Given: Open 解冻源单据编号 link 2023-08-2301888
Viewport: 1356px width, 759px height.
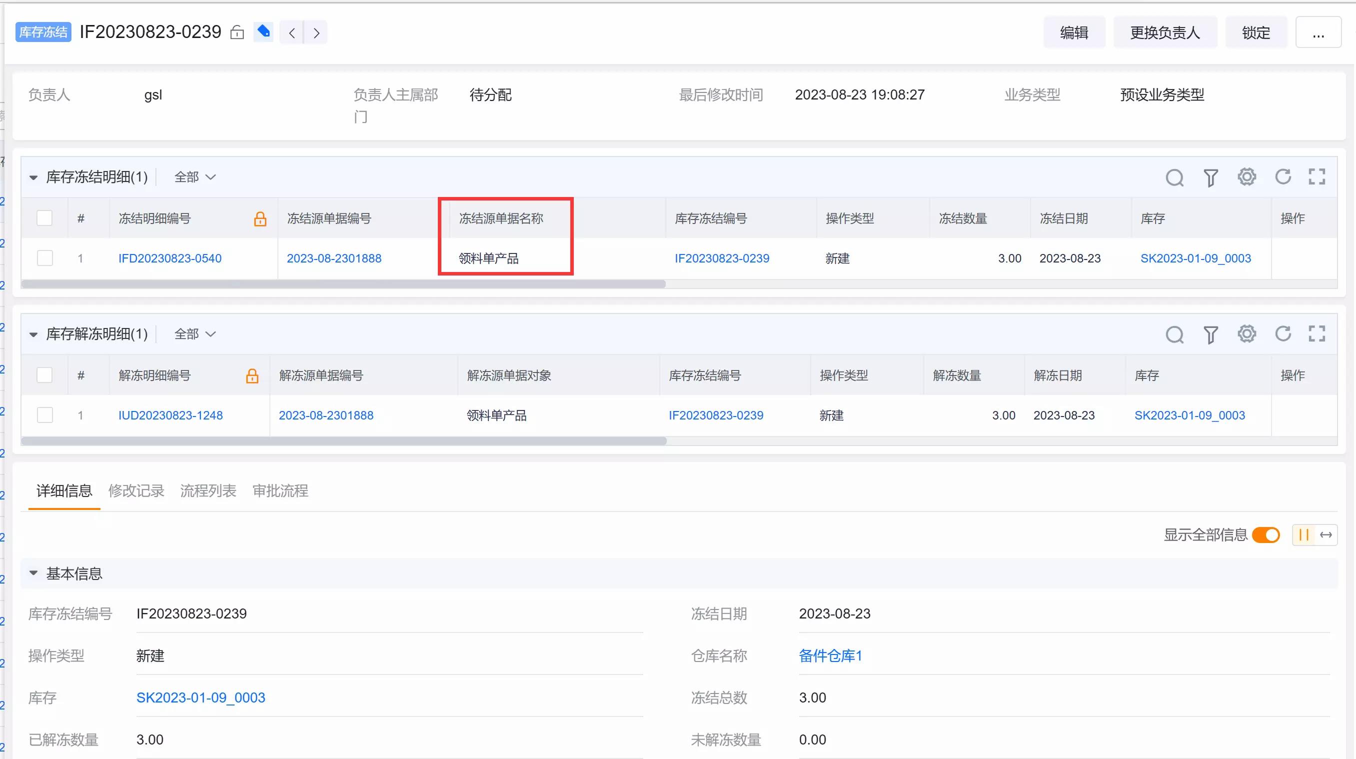Looking at the screenshot, I should pos(326,415).
